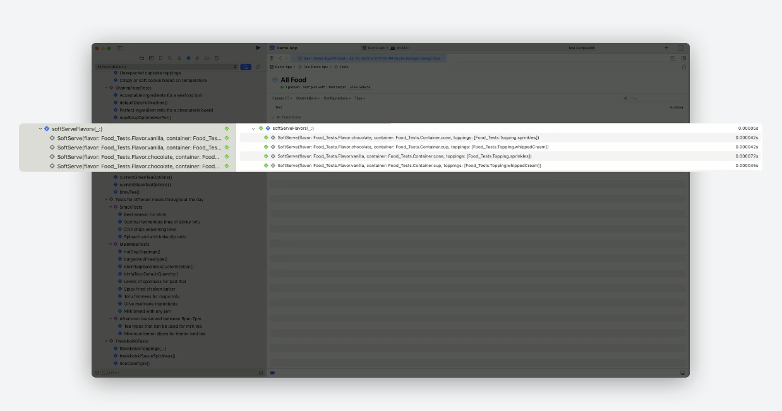Click the View Source button
This screenshot has width=782, height=411.
361,87
